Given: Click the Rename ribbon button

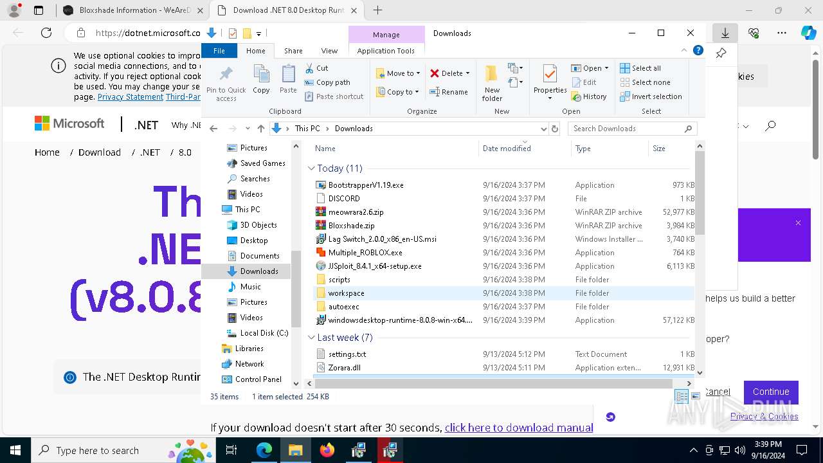Looking at the screenshot, I should (x=448, y=92).
